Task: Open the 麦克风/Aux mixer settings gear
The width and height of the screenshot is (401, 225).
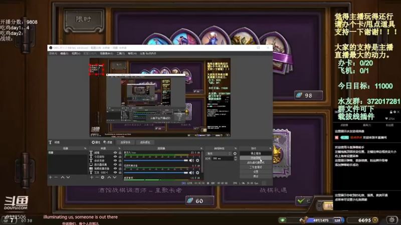Action: pos(197,160)
